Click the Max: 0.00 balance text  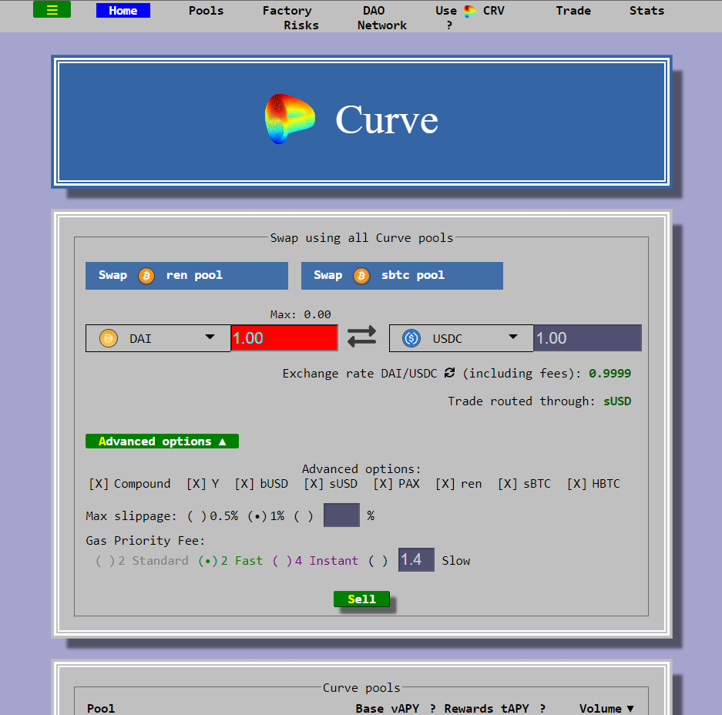301,314
